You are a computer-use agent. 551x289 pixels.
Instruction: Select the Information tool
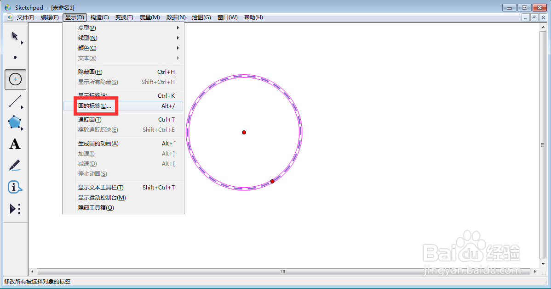tap(15, 187)
